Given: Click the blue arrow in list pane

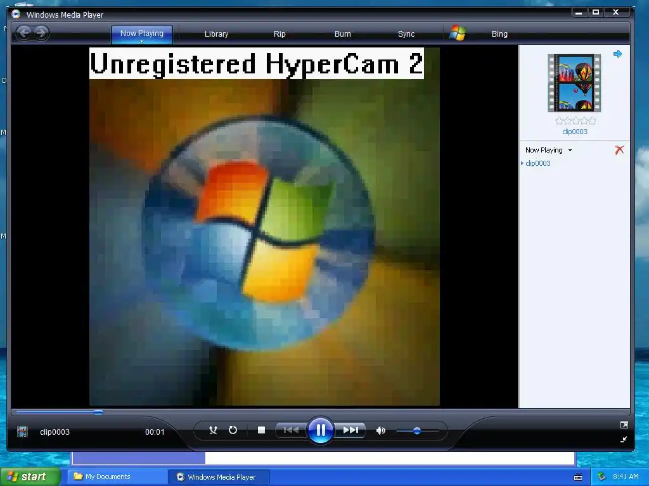Looking at the screenshot, I should 617,54.
